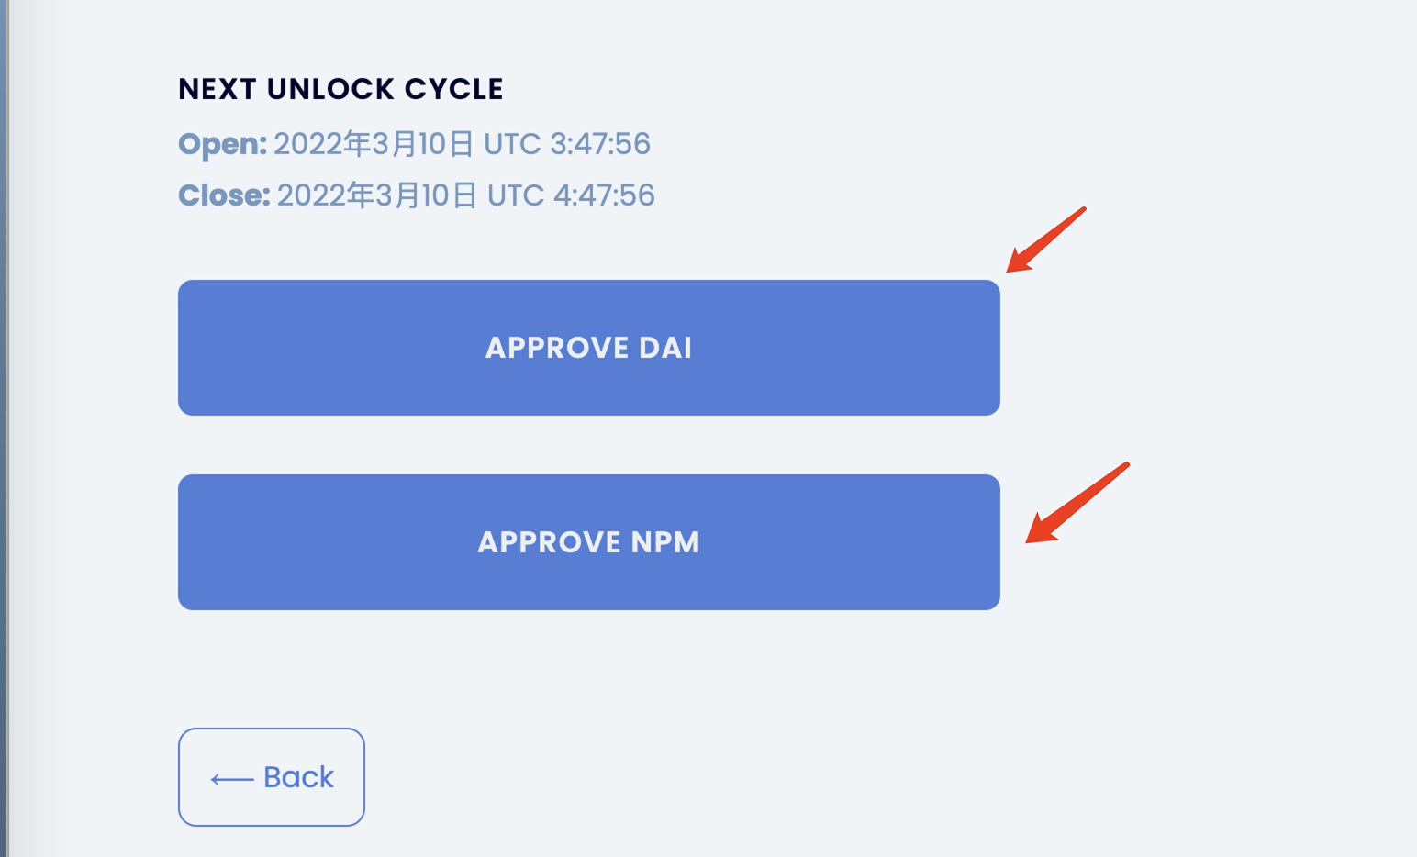This screenshot has height=857, width=1417.
Task: Go back using the Back button
Action: (272, 777)
